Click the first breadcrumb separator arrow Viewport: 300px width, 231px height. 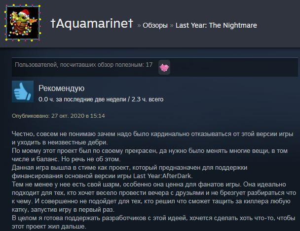(139, 26)
